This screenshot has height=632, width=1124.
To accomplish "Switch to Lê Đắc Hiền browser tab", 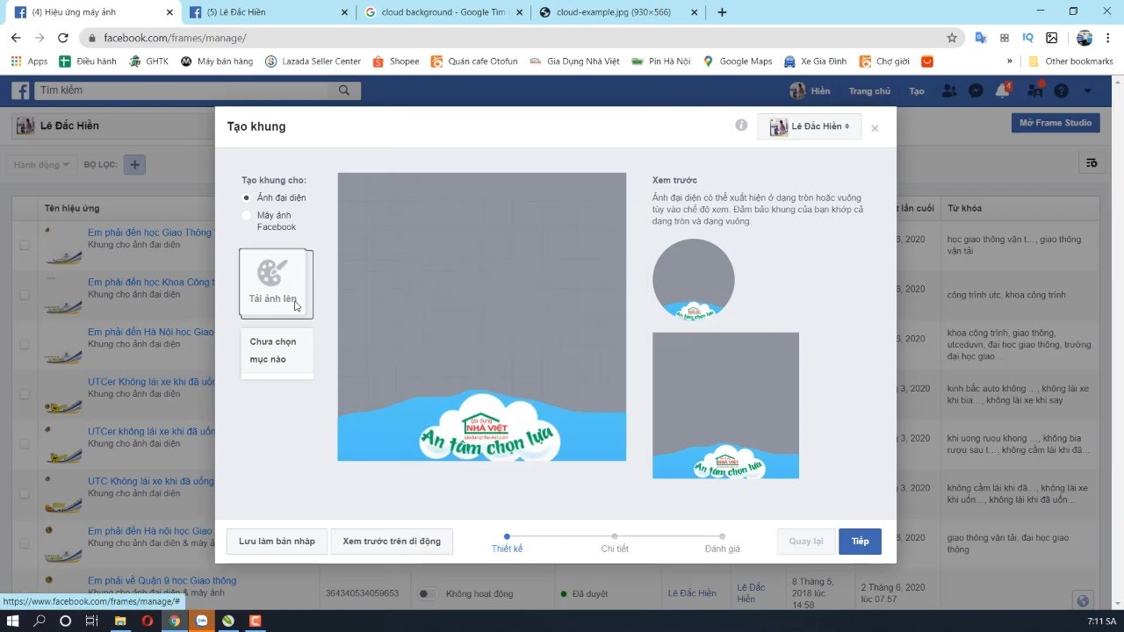I will (x=268, y=12).
